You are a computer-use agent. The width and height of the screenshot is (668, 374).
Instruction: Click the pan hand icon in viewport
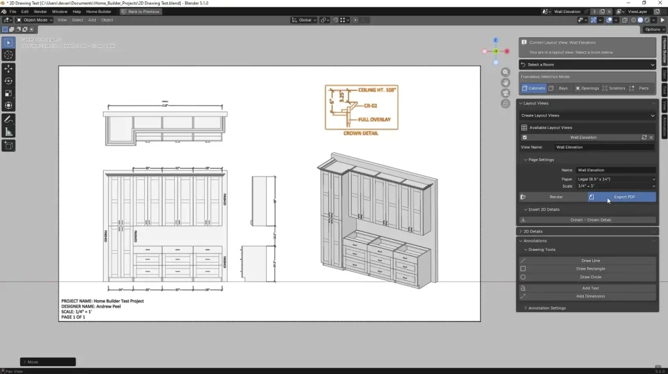[x=505, y=83]
